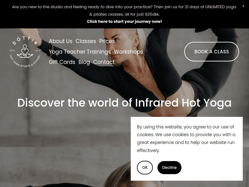Click the Dóttir hot yoga studio logo
The height and width of the screenshot is (187, 249).
click(x=25, y=51)
